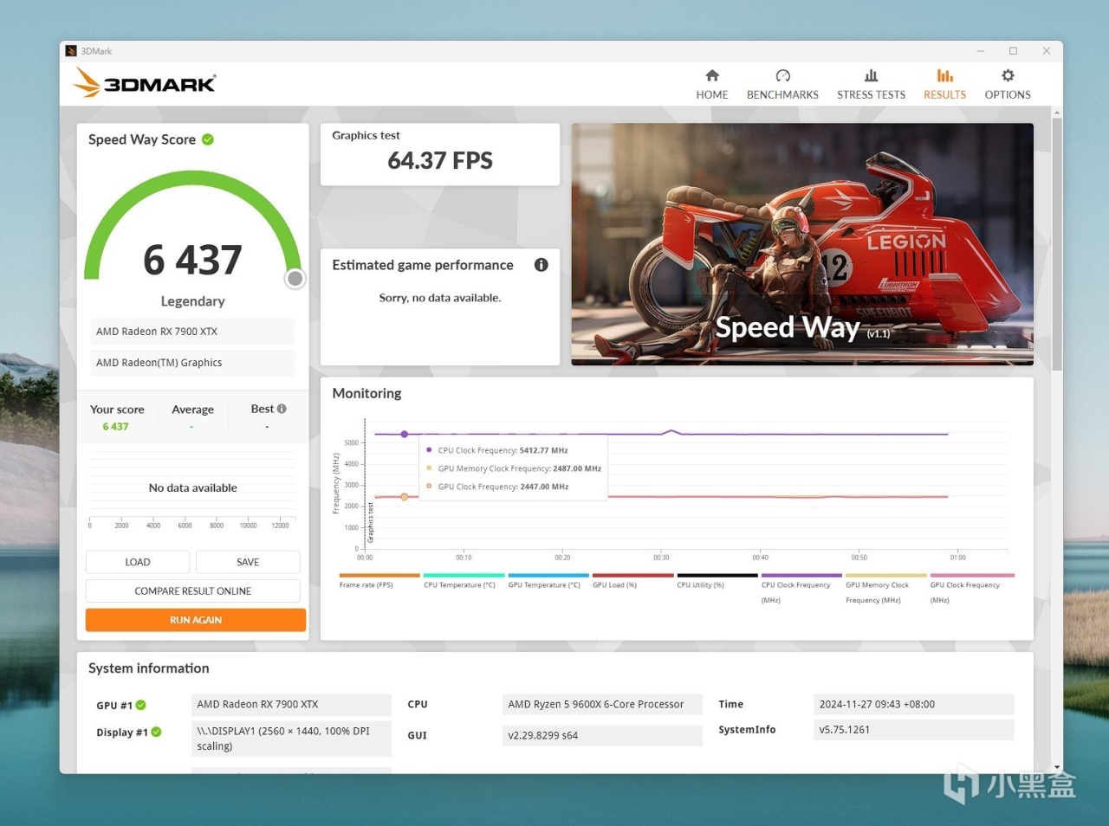Click the Average column heading
The height and width of the screenshot is (826, 1109).
(x=192, y=410)
